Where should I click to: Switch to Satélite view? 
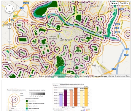(124, 3)
